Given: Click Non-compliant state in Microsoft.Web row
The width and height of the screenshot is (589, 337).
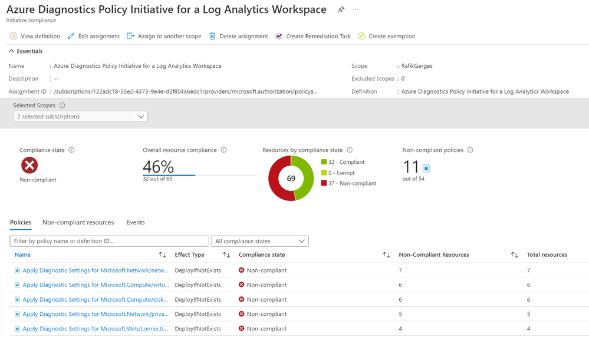Looking at the screenshot, I should point(262,328).
